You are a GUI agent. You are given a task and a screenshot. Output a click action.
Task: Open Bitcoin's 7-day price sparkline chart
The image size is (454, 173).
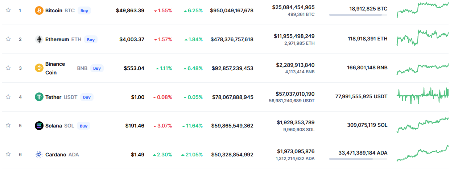(x=422, y=9)
